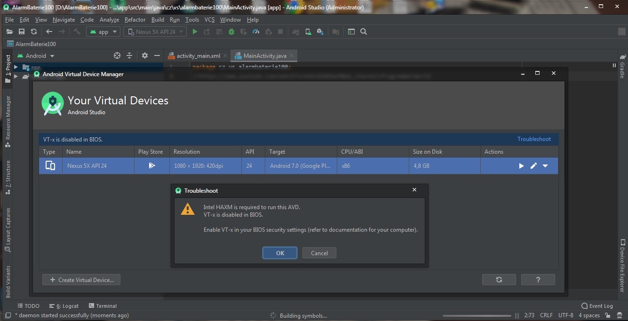Open SDK Manager cube icon in toolbar
The height and width of the screenshot is (321, 628).
(x=320, y=31)
